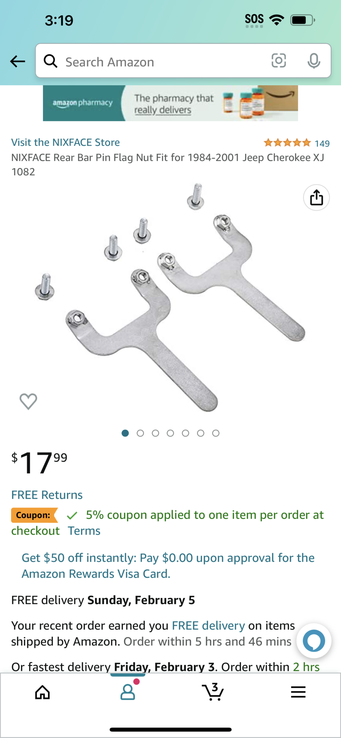Add item to wish list via heart icon
This screenshot has width=341, height=738.
pos(28,401)
